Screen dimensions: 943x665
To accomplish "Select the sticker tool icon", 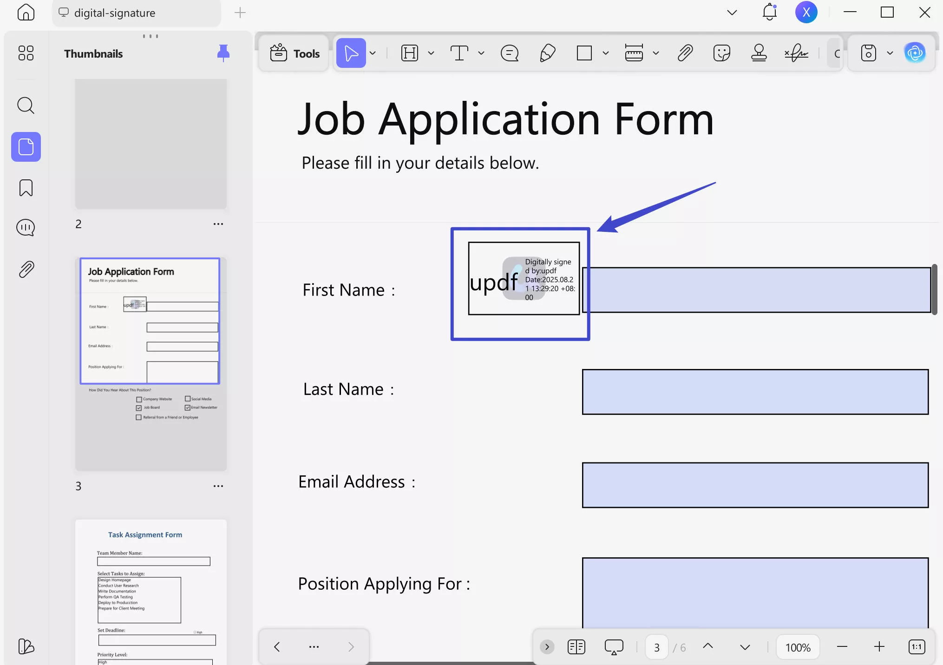I will point(721,53).
